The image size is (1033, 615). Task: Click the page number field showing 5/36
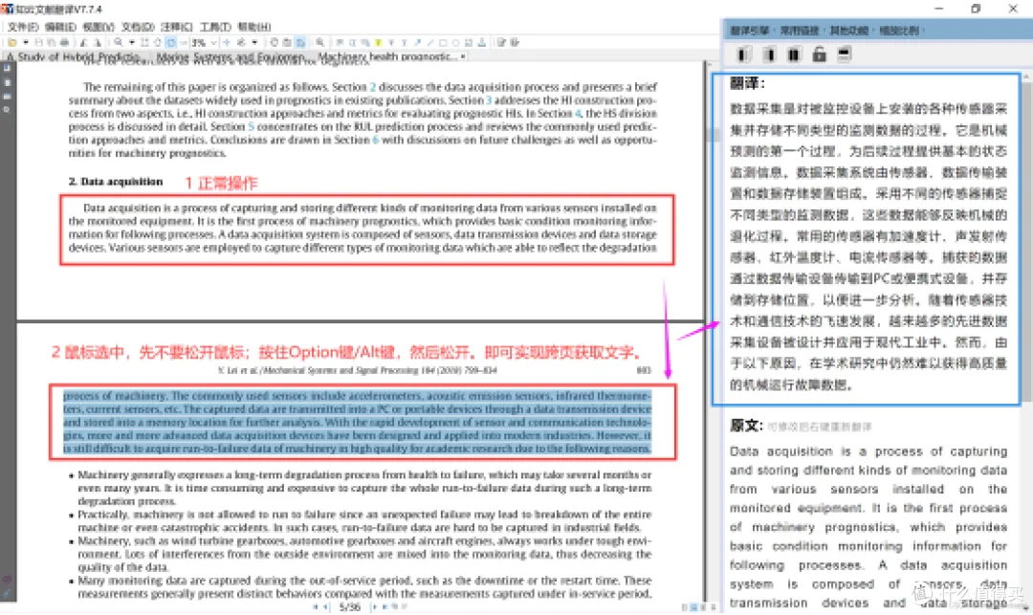(350, 607)
